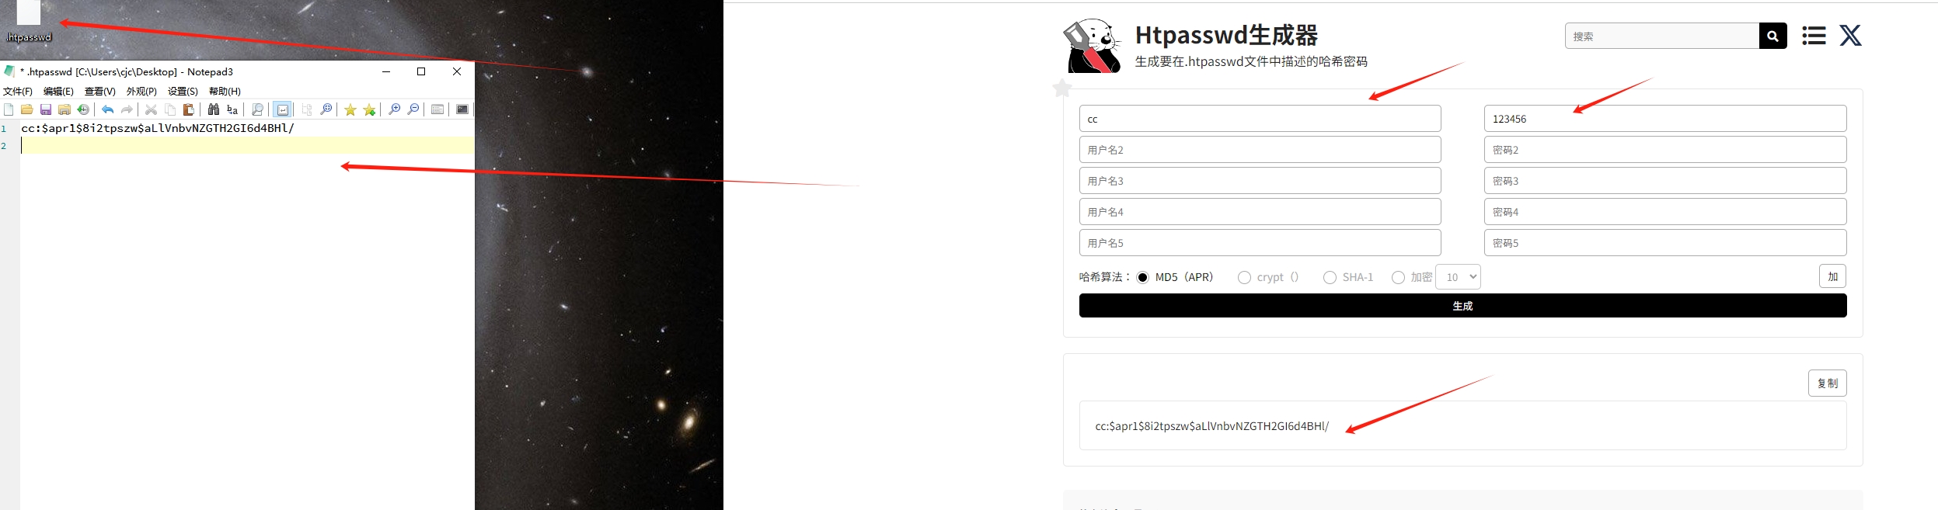Undo the last edit in Notepad3
Image resolution: width=1938 pixels, height=510 pixels.
[x=107, y=109]
